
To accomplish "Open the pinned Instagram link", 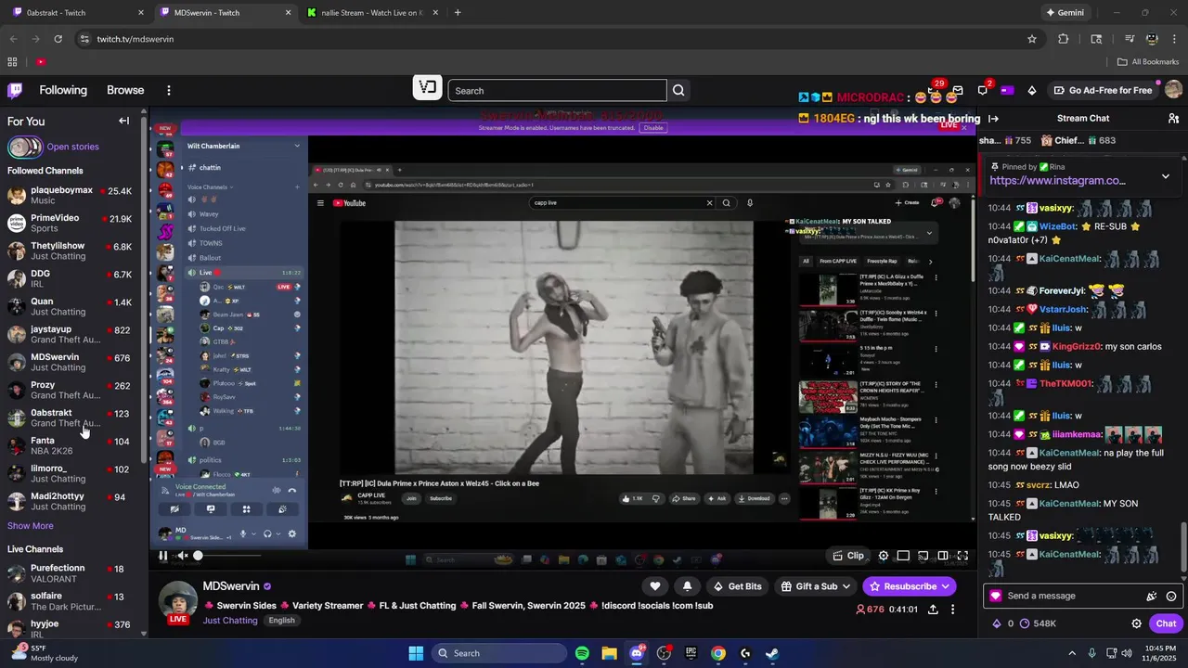I will (1057, 181).
